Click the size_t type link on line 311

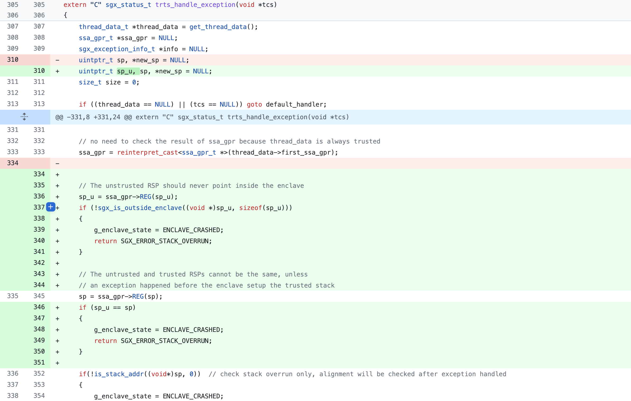click(x=90, y=82)
